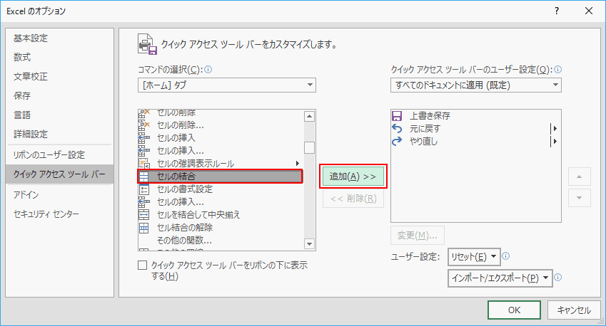Open the 言語 category
This screenshot has width=606, height=326.
click(x=59, y=115)
